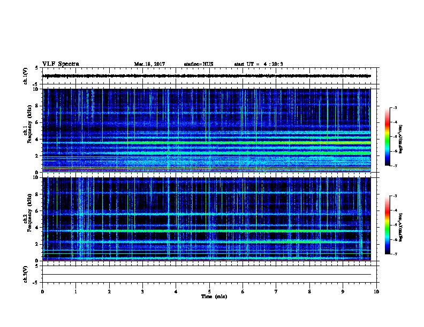Click the "8" tick on the time axis
Screen dimensions: 424x327
(x=309, y=291)
